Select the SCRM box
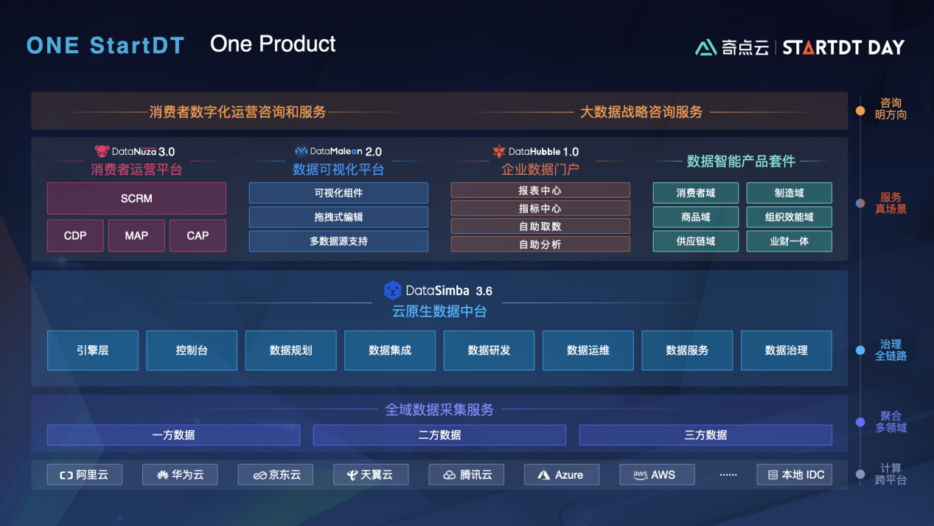This screenshot has width=934, height=526. point(136,198)
